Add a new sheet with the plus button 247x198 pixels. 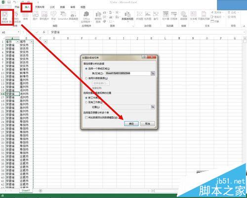point(41,191)
